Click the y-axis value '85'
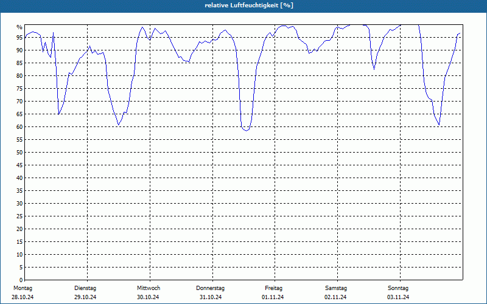This screenshot has height=304, width=487. (19, 63)
